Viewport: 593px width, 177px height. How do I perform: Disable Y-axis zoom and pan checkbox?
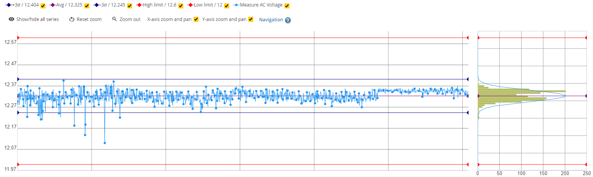tap(251, 19)
